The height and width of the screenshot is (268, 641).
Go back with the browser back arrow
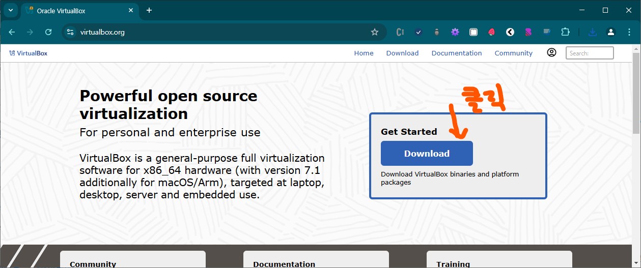point(12,32)
